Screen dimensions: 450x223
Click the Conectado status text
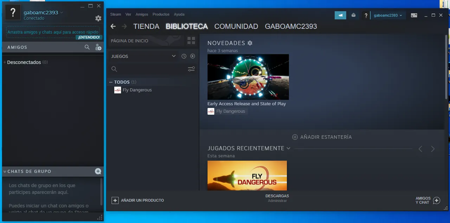click(x=34, y=18)
